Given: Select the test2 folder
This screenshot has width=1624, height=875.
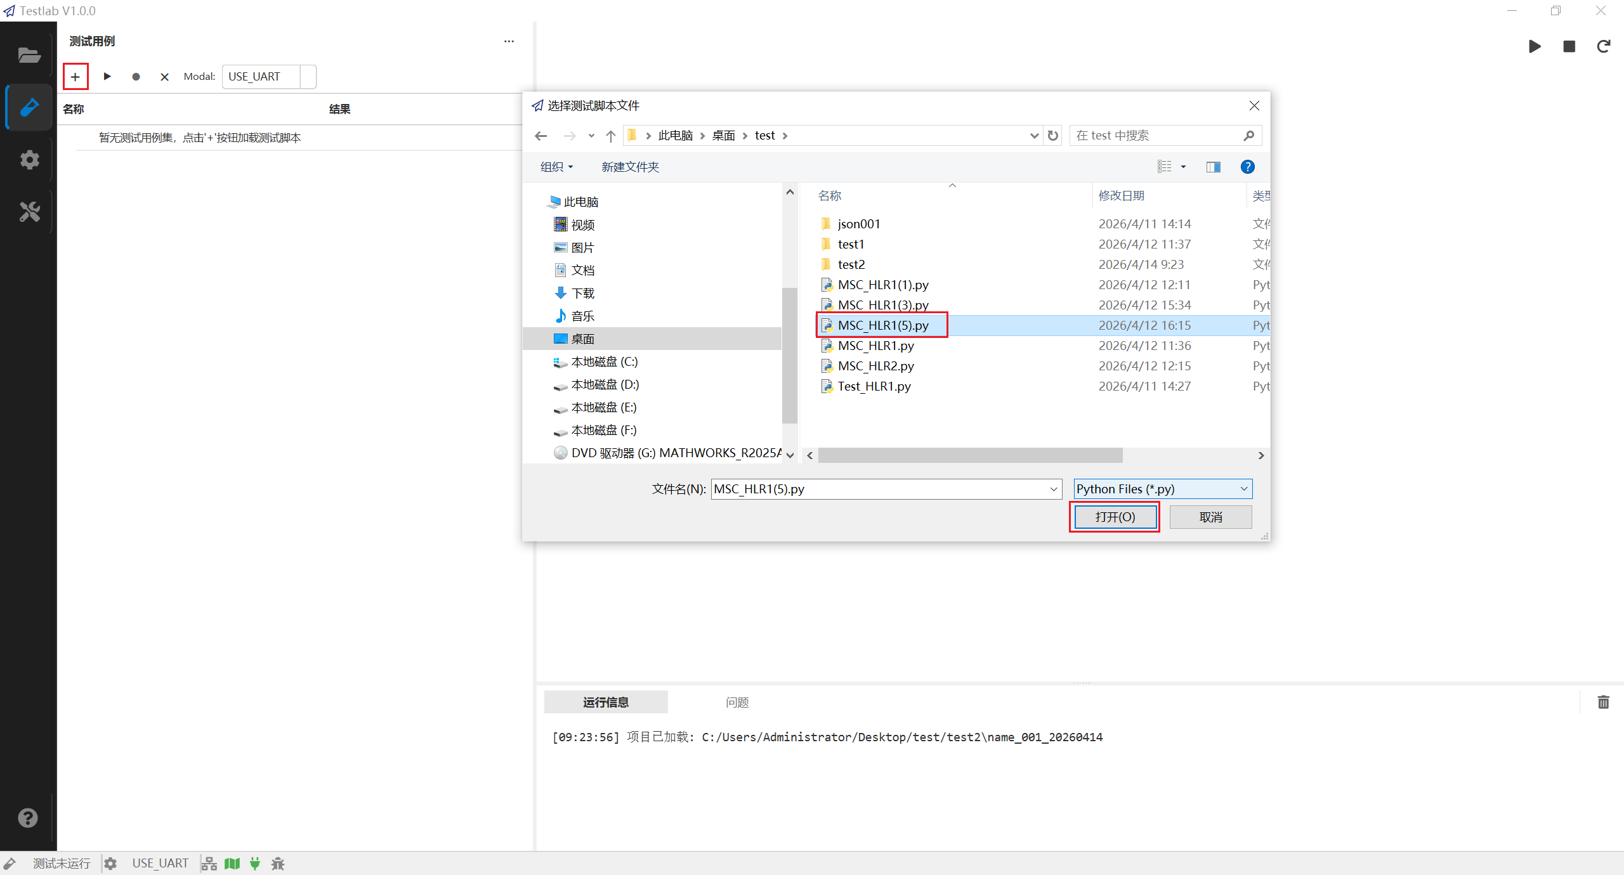Looking at the screenshot, I should click(851, 264).
